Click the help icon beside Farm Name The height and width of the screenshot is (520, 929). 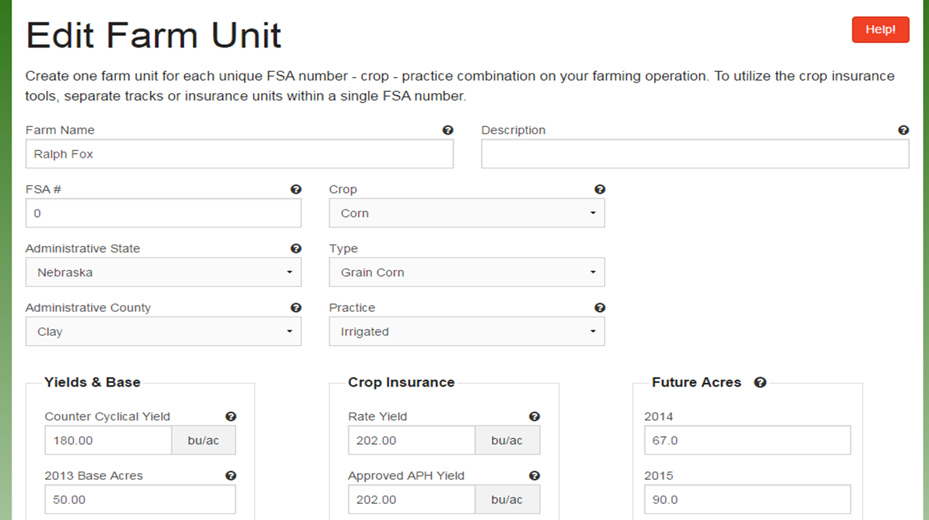click(448, 131)
